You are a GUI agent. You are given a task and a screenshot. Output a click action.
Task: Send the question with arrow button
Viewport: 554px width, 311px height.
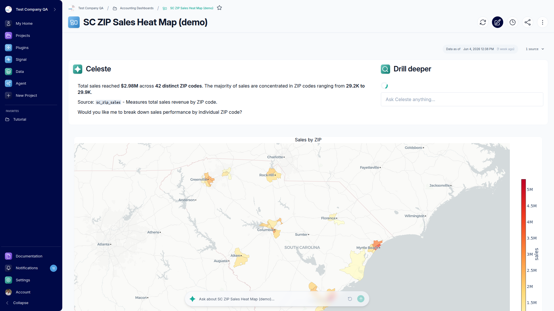[x=361, y=299]
